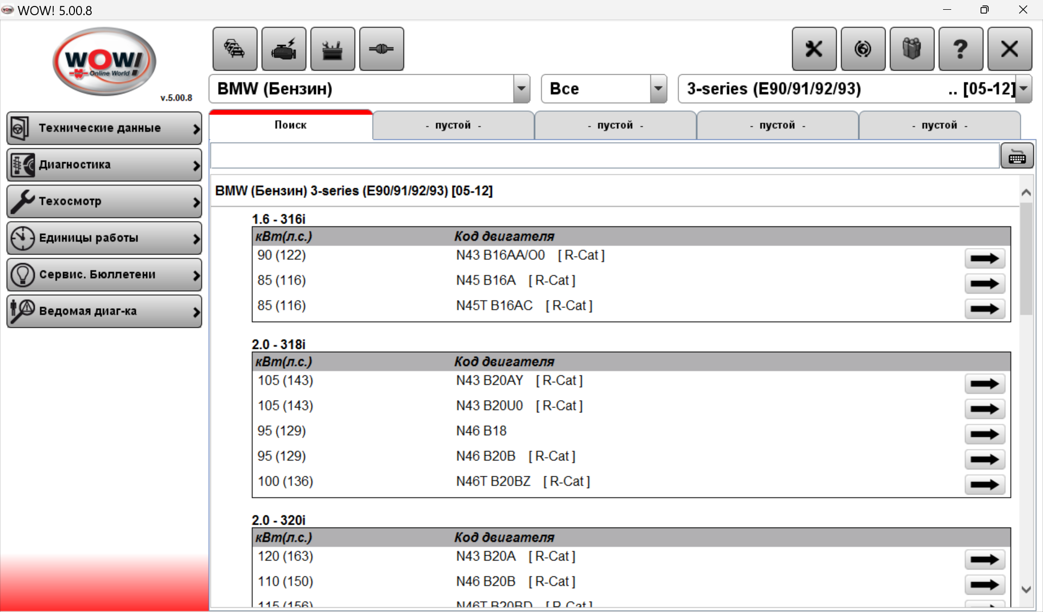Open the Все filter dropdown

658,88
